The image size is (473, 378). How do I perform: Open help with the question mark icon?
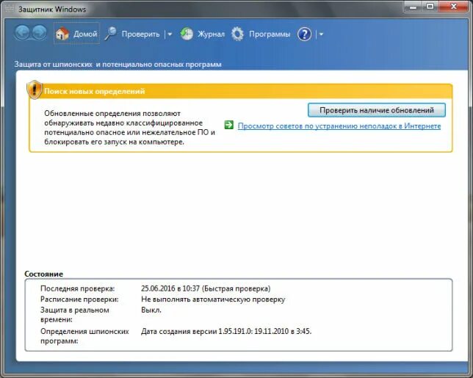pos(304,34)
